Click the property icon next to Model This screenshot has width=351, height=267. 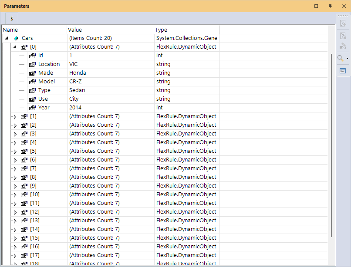click(33, 82)
